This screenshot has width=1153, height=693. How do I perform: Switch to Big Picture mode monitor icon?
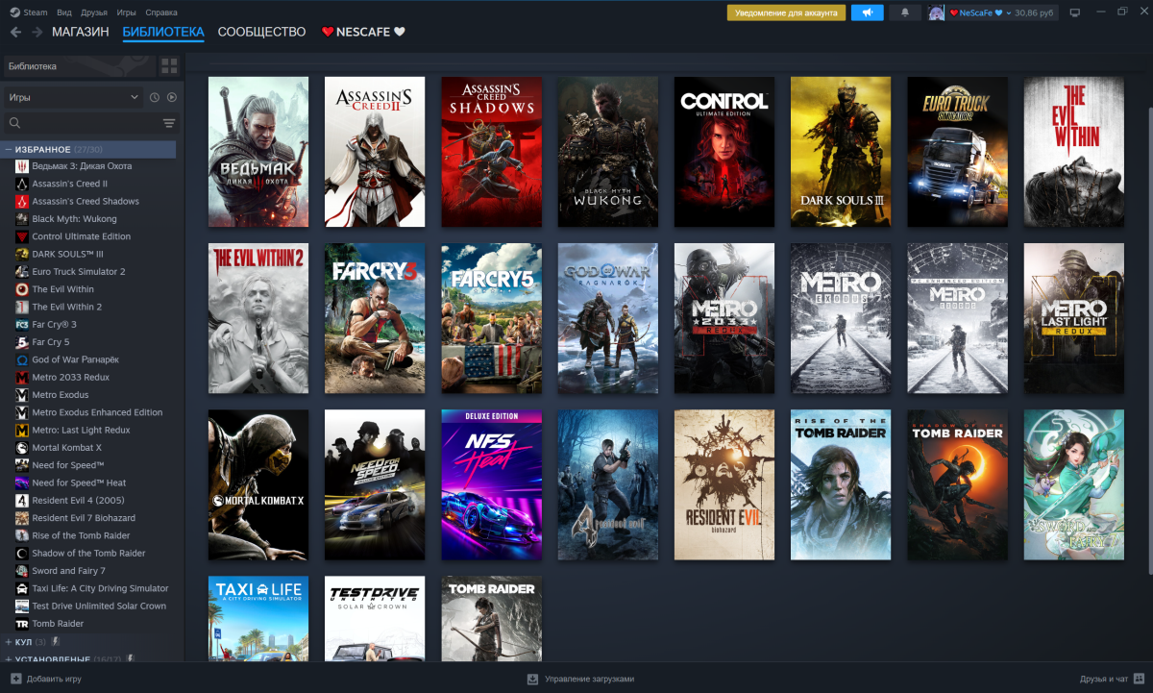click(1075, 12)
